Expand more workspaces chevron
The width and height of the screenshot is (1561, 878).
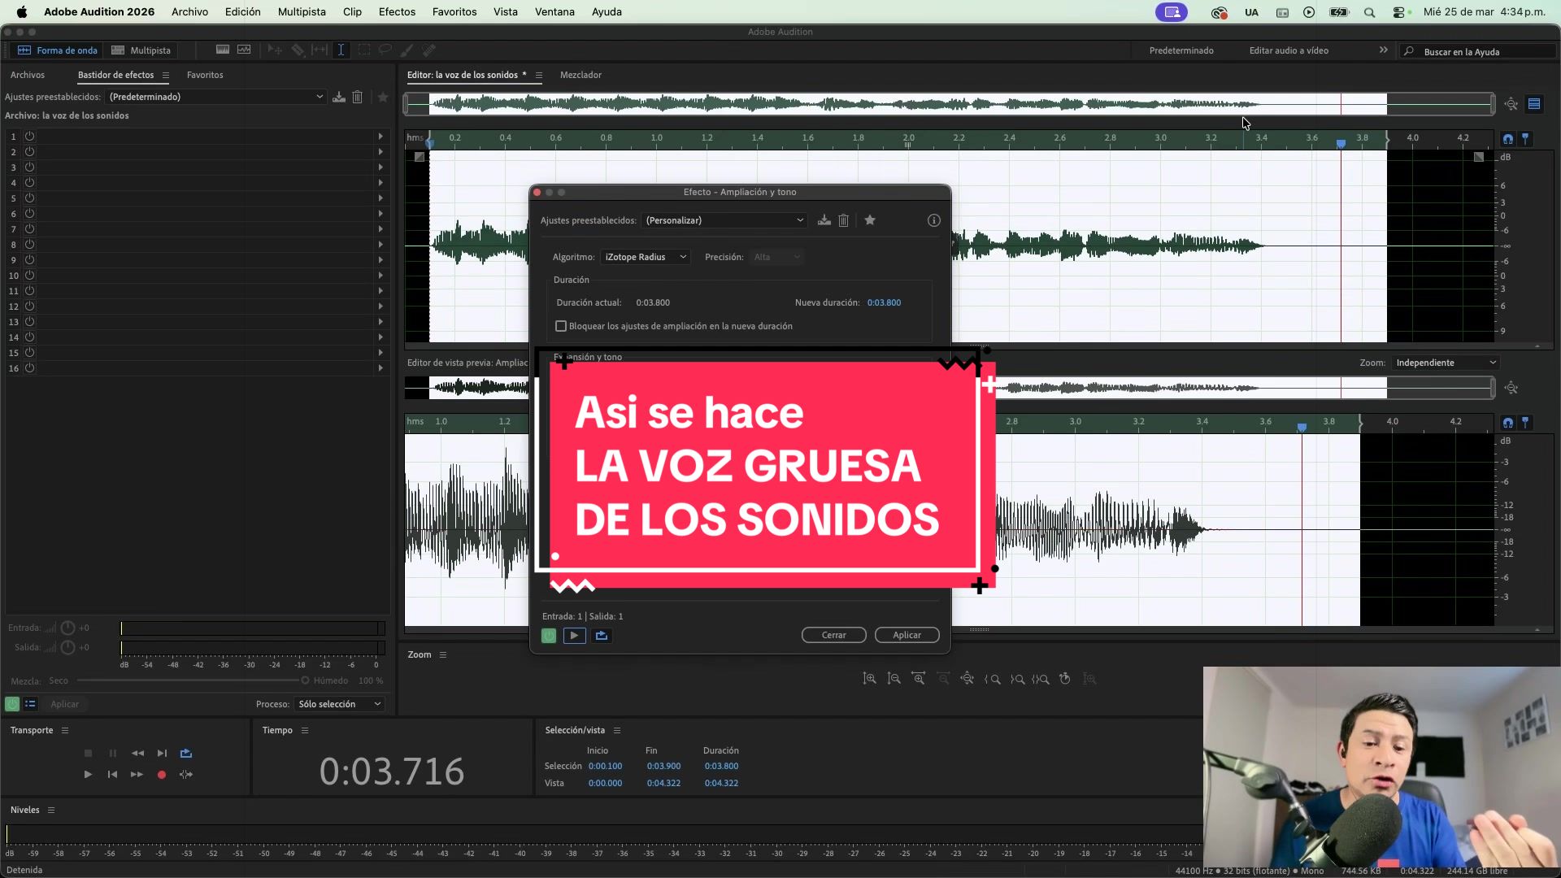point(1384,50)
